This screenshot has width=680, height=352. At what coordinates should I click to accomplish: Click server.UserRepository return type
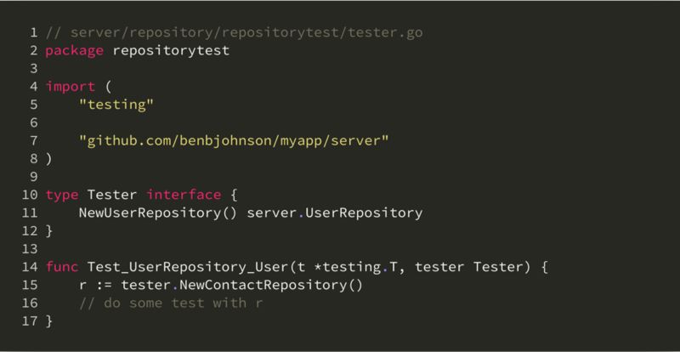coord(334,213)
